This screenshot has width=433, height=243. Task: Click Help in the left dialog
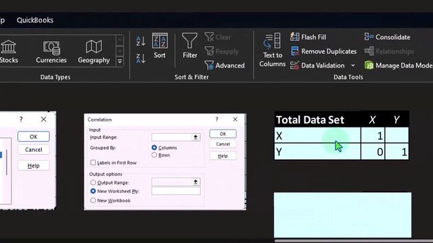(x=33, y=165)
